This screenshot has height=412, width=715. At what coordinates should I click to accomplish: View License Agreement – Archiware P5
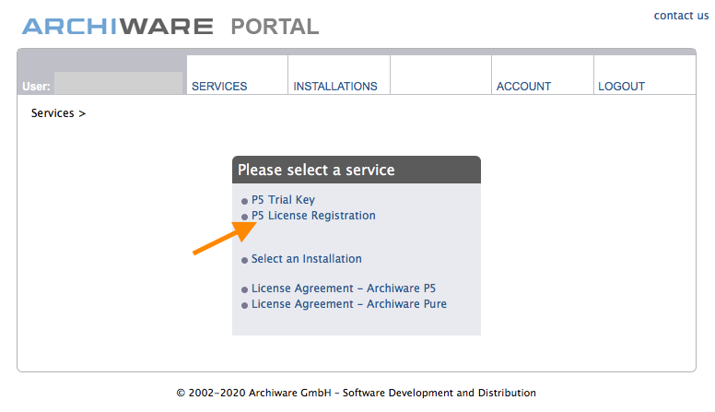pyautogui.click(x=344, y=288)
